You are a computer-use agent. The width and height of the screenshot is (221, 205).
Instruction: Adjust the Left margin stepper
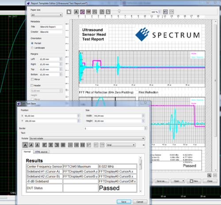coord(61,59)
